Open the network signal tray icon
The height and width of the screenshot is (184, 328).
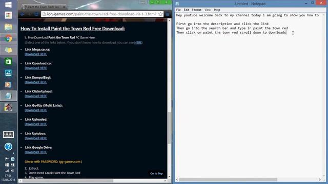[7, 171]
